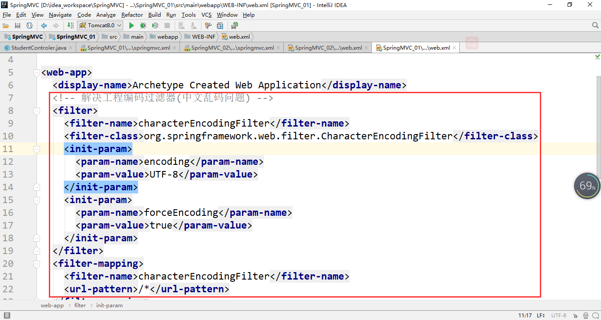Open the Edit menu
This screenshot has width=601, height=320.
click(x=21, y=15)
